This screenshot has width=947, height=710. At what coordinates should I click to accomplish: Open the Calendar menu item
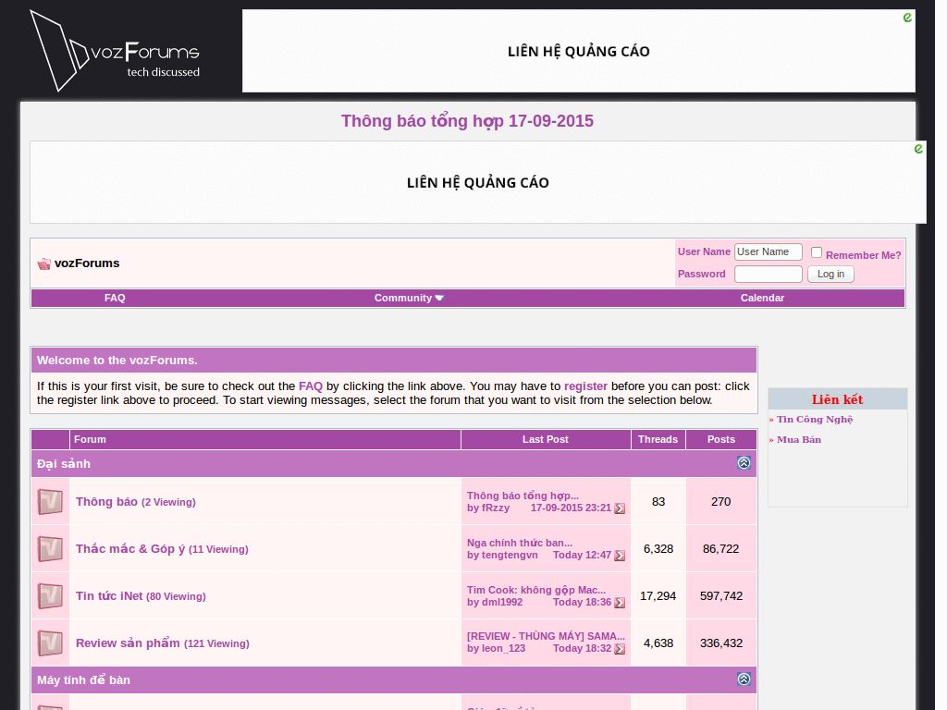click(762, 298)
